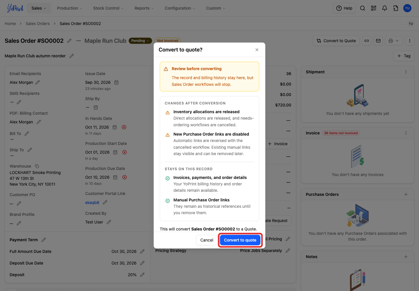The width and height of the screenshot is (419, 291).
Task: Open the ekaqb8 customer portal link
Action: [x=92, y=203]
